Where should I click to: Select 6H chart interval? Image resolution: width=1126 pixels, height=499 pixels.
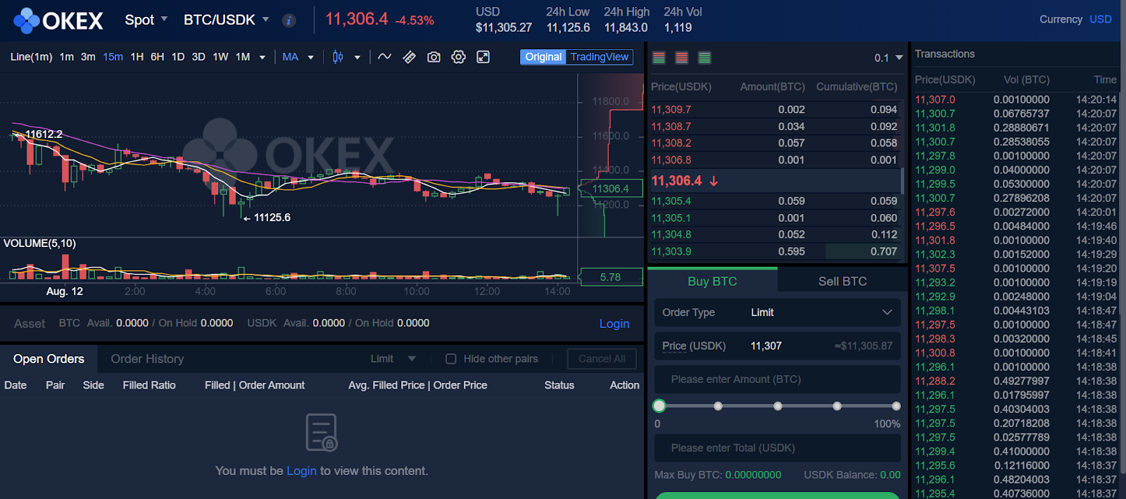click(158, 57)
